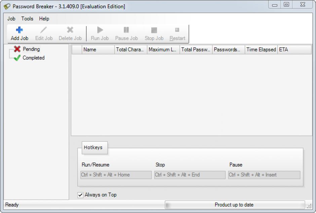Click the Stop Job square icon
Viewport: 316px width, 213px height.
click(x=154, y=30)
